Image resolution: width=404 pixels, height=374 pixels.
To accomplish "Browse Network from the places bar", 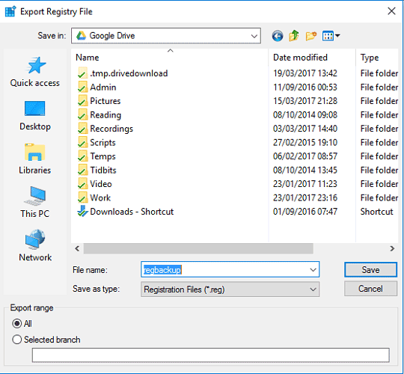I will (35, 246).
